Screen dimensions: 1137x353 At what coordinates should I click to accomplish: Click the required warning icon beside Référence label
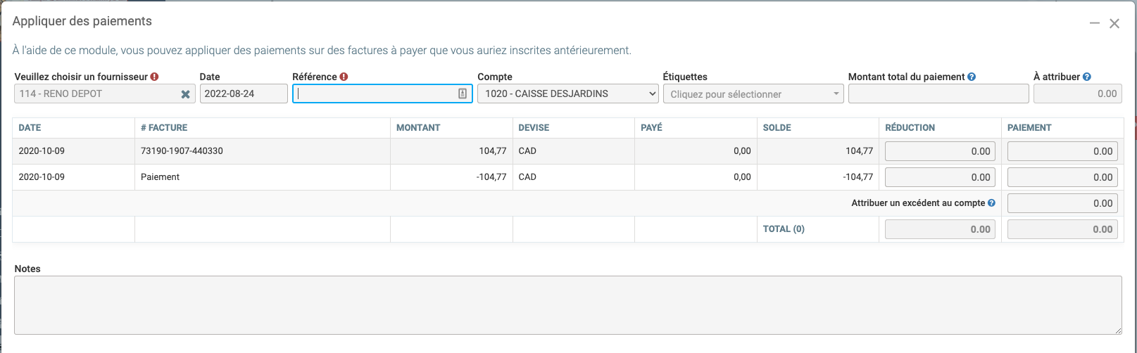point(344,77)
